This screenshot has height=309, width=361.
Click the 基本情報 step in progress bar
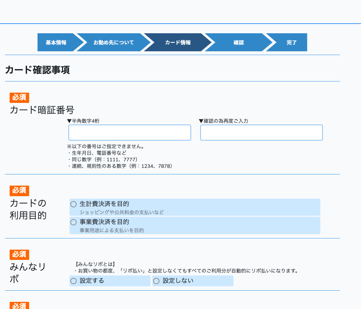tap(56, 43)
